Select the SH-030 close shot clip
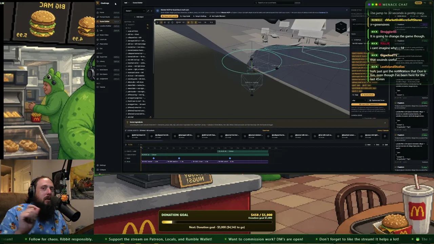The width and height of the screenshot is (434, 244). coord(205,162)
